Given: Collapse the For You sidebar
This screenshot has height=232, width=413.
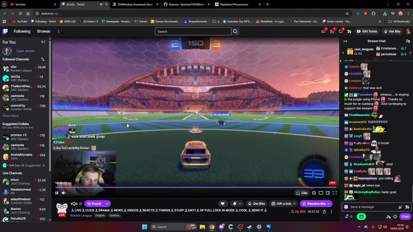Looking at the screenshot, I should (43, 42).
